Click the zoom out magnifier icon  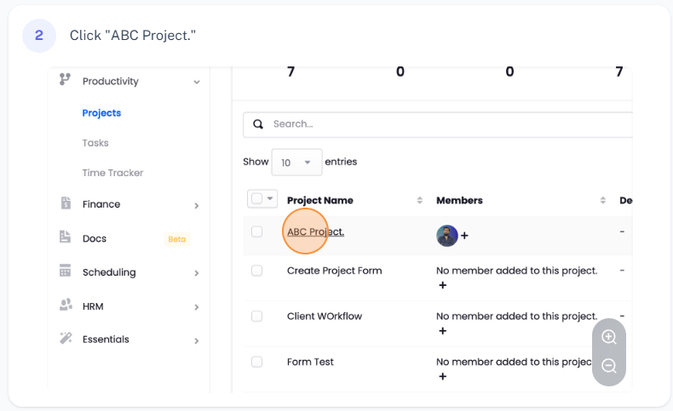pos(608,366)
